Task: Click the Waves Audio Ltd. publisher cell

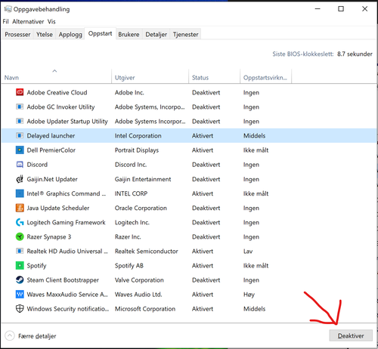Action: [x=138, y=295]
